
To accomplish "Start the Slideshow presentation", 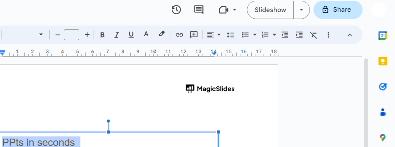I will point(270,10).
